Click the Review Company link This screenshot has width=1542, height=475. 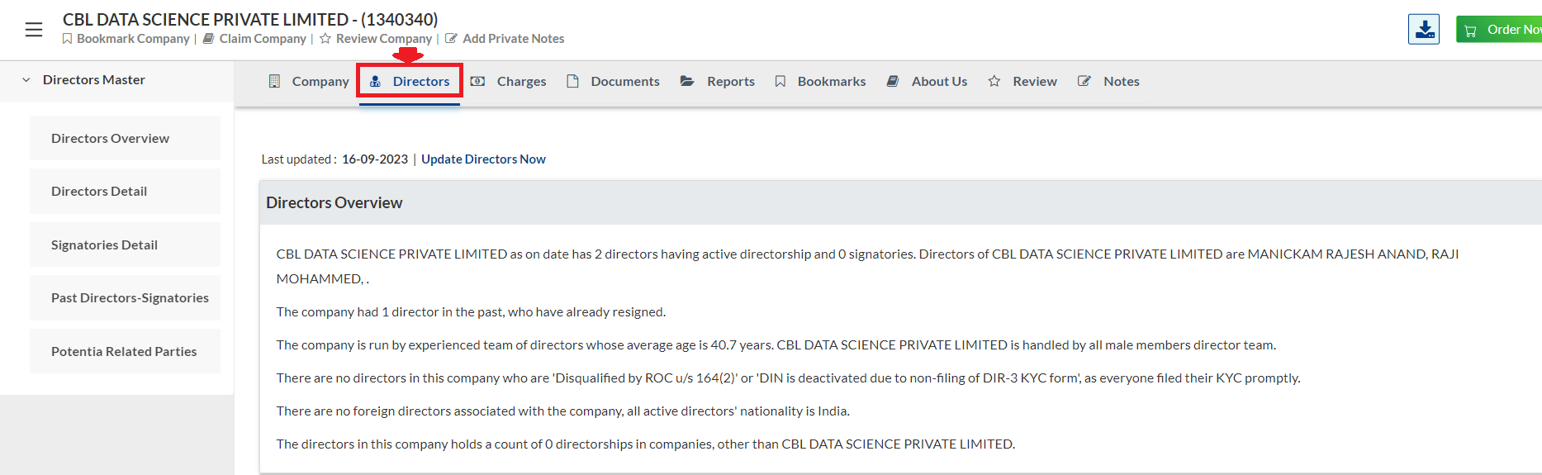pos(384,39)
